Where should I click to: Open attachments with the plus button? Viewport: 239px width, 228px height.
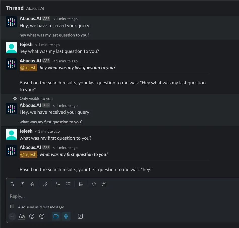coord(12,216)
